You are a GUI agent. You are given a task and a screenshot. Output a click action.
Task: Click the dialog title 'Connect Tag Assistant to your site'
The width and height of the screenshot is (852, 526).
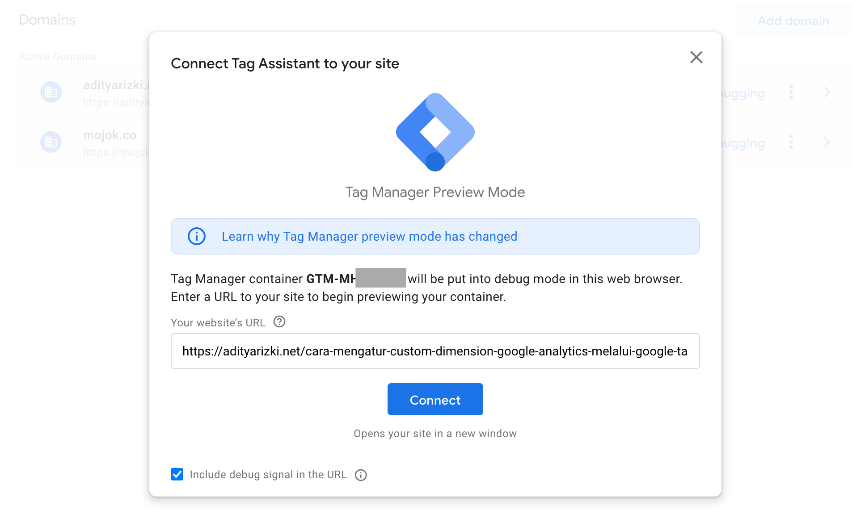[x=285, y=63]
